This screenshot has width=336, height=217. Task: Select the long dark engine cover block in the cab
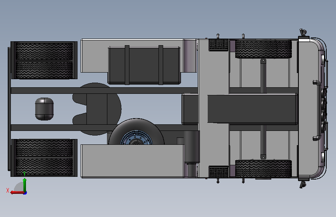tap(252, 109)
